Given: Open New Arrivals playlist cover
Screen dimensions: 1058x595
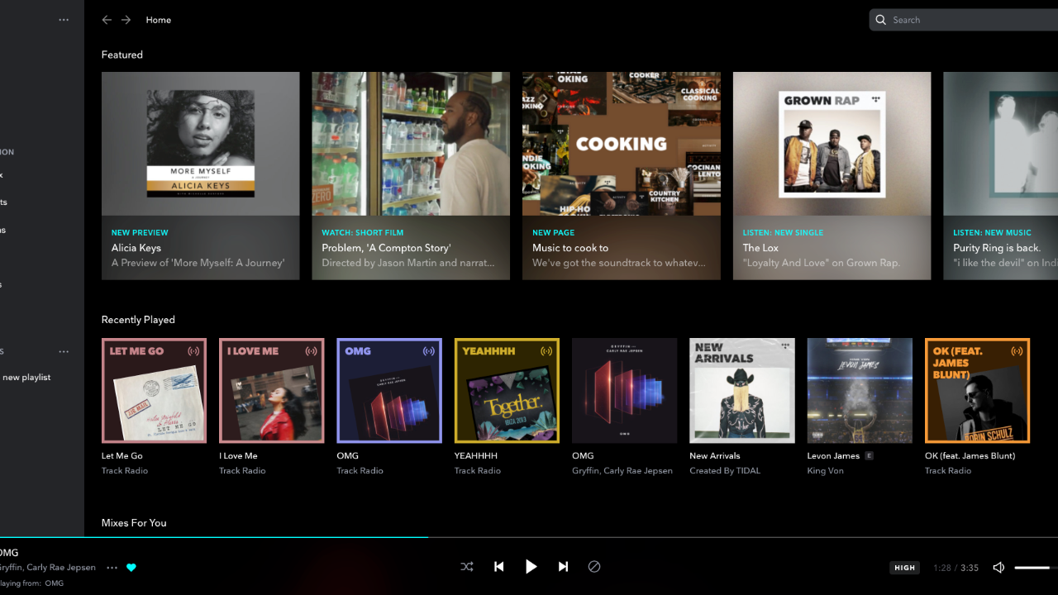Looking at the screenshot, I should click(742, 391).
